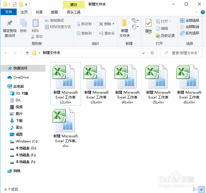The width and height of the screenshot is (206, 193).
Task: Expand the Delete (删除) dropdown arrow
Action: click(x=113, y=24)
